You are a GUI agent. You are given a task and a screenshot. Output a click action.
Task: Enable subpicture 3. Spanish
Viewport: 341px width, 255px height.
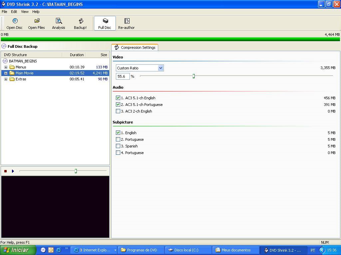click(118, 146)
